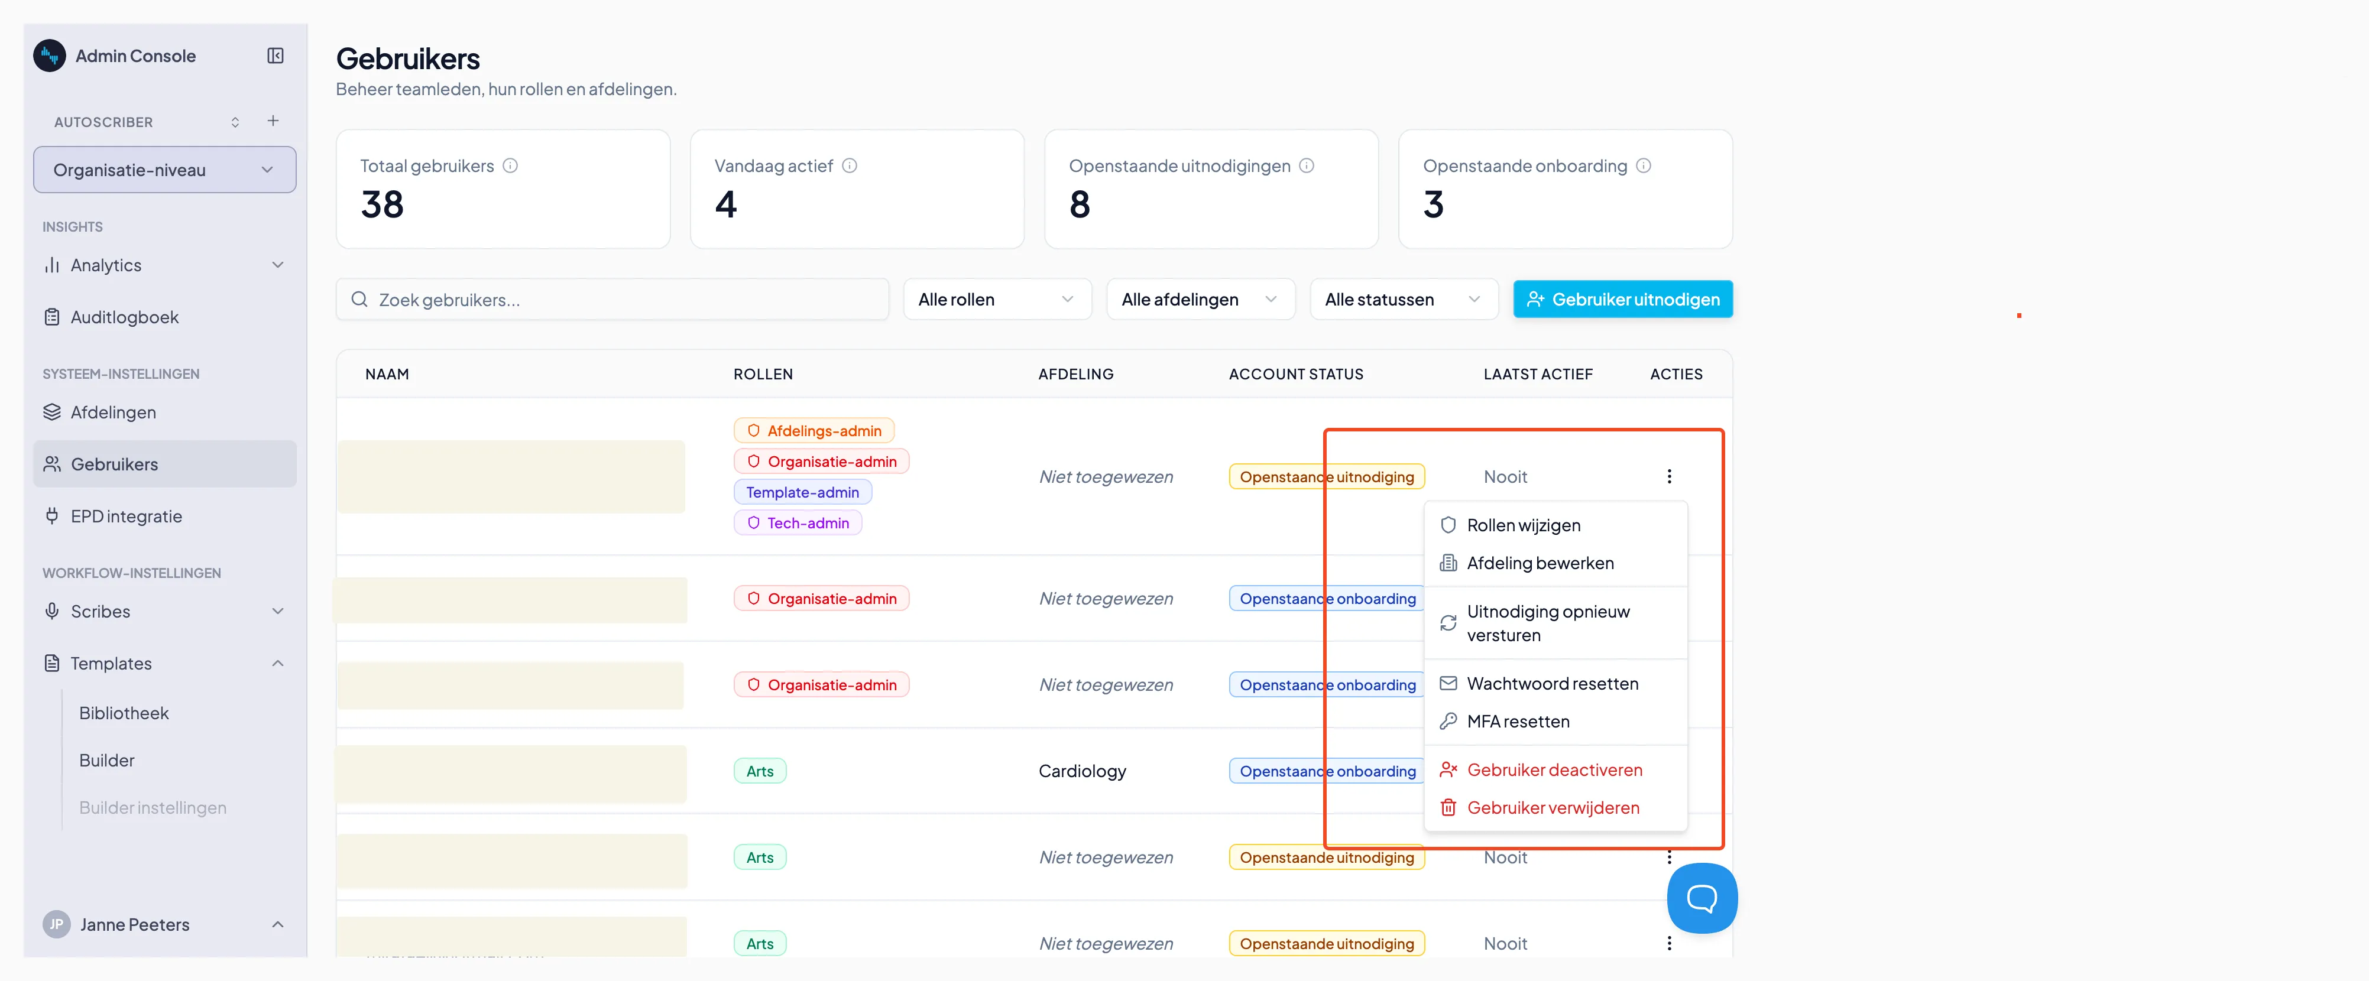This screenshot has height=981, width=2369.
Task: Click the Afdelings-admin role badge
Action: pyautogui.click(x=814, y=430)
